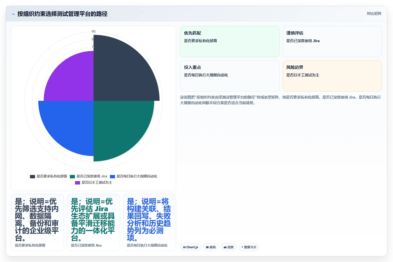Click the 进度 tag icon

coord(225,247)
